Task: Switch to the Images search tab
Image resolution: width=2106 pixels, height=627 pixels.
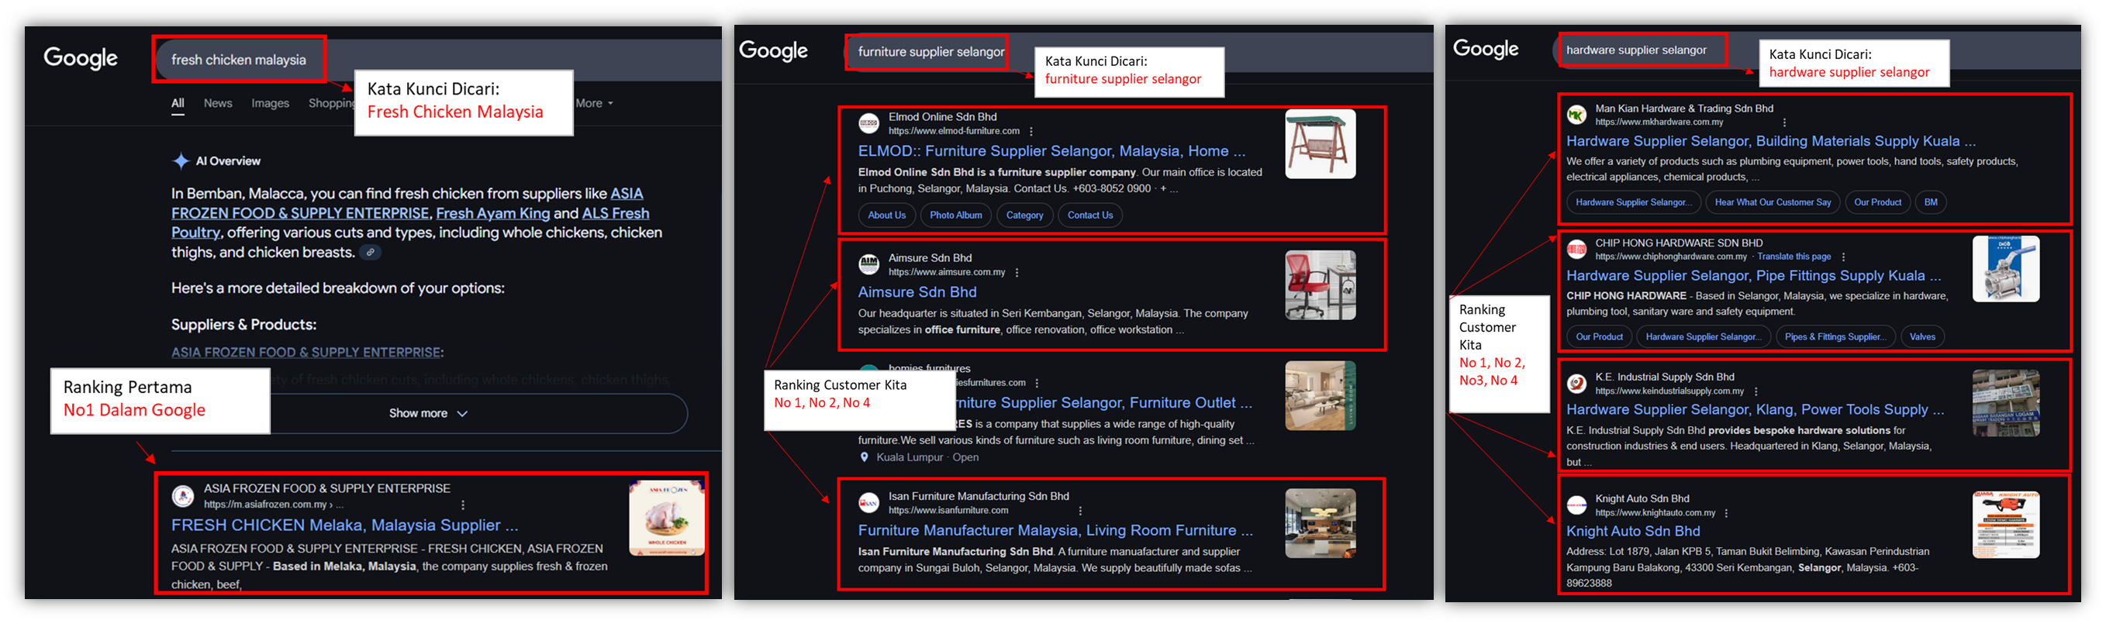Action: coord(270,103)
